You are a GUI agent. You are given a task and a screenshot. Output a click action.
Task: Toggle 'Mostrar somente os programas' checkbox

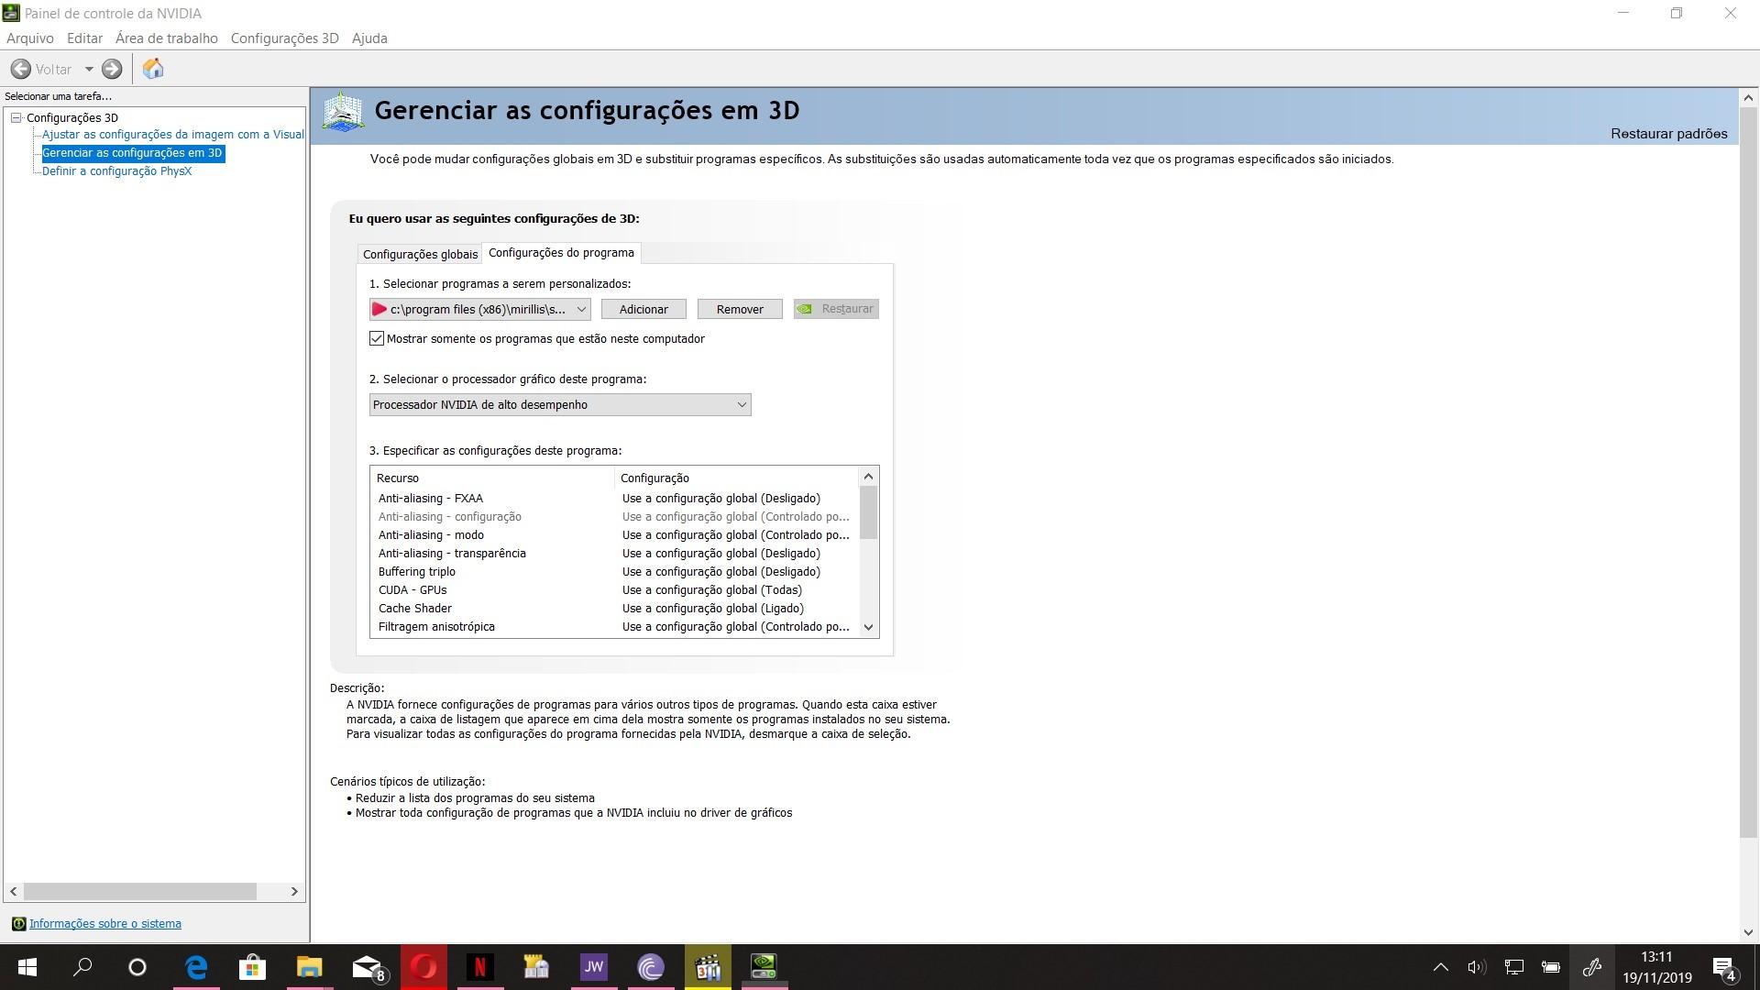(377, 338)
